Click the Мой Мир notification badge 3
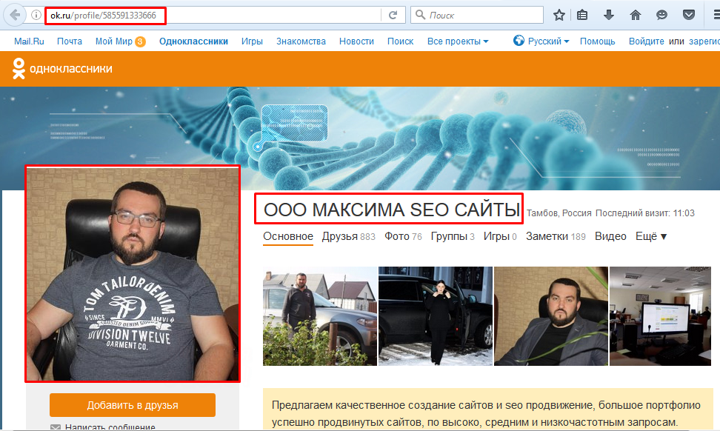Image resolution: width=720 pixels, height=431 pixels. click(x=140, y=41)
